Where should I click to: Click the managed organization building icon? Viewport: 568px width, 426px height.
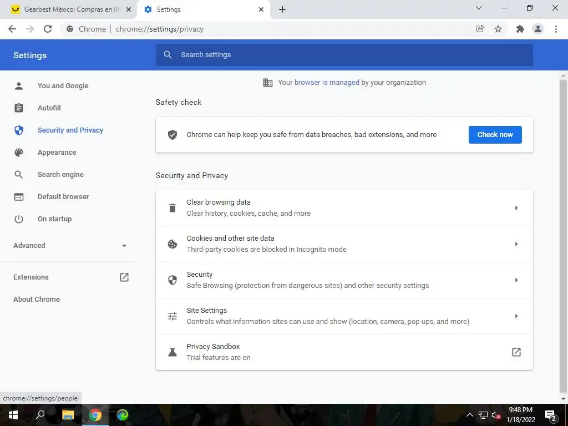[268, 83]
